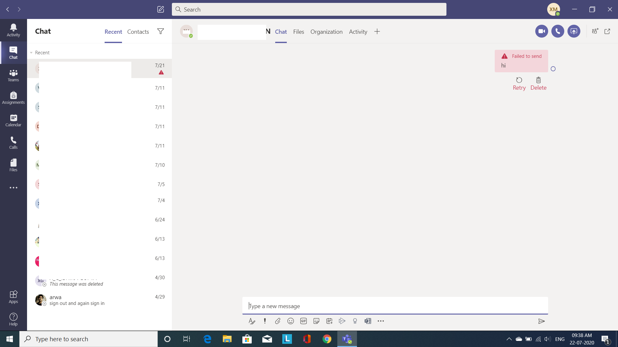Open Chrome from the Windows taskbar
Viewport: 618px width, 347px height.
point(327,339)
